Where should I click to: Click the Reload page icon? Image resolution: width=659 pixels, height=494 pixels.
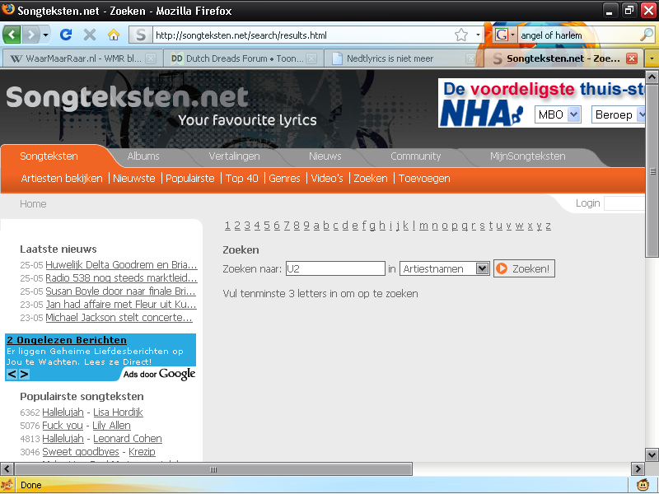[66, 35]
